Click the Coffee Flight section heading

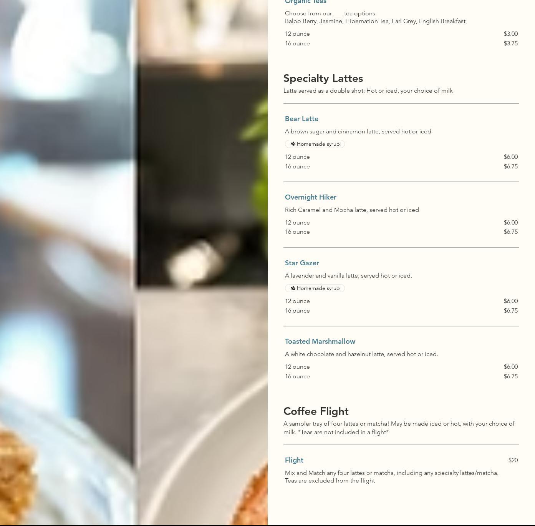pyautogui.click(x=316, y=411)
